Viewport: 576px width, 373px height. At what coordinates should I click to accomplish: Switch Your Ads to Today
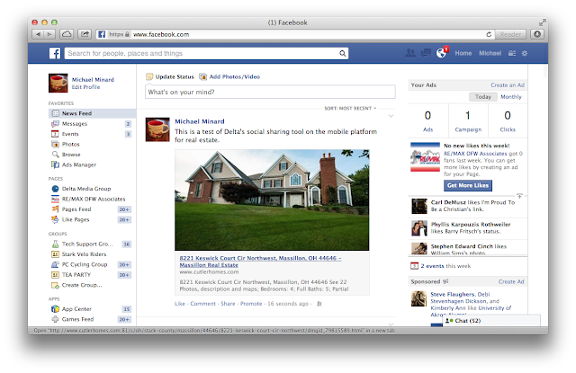483,97
